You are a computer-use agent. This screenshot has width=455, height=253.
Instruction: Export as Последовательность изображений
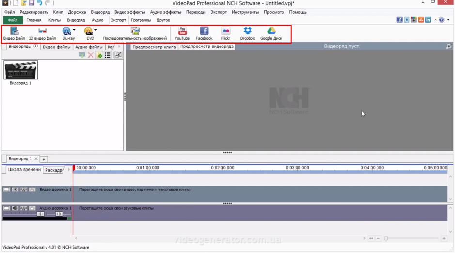click(x=135, y=33)
